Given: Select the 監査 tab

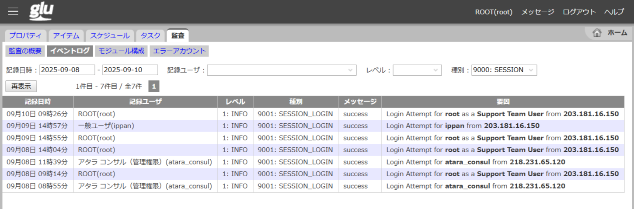Looking at the screenshot, I should (178, 36).
